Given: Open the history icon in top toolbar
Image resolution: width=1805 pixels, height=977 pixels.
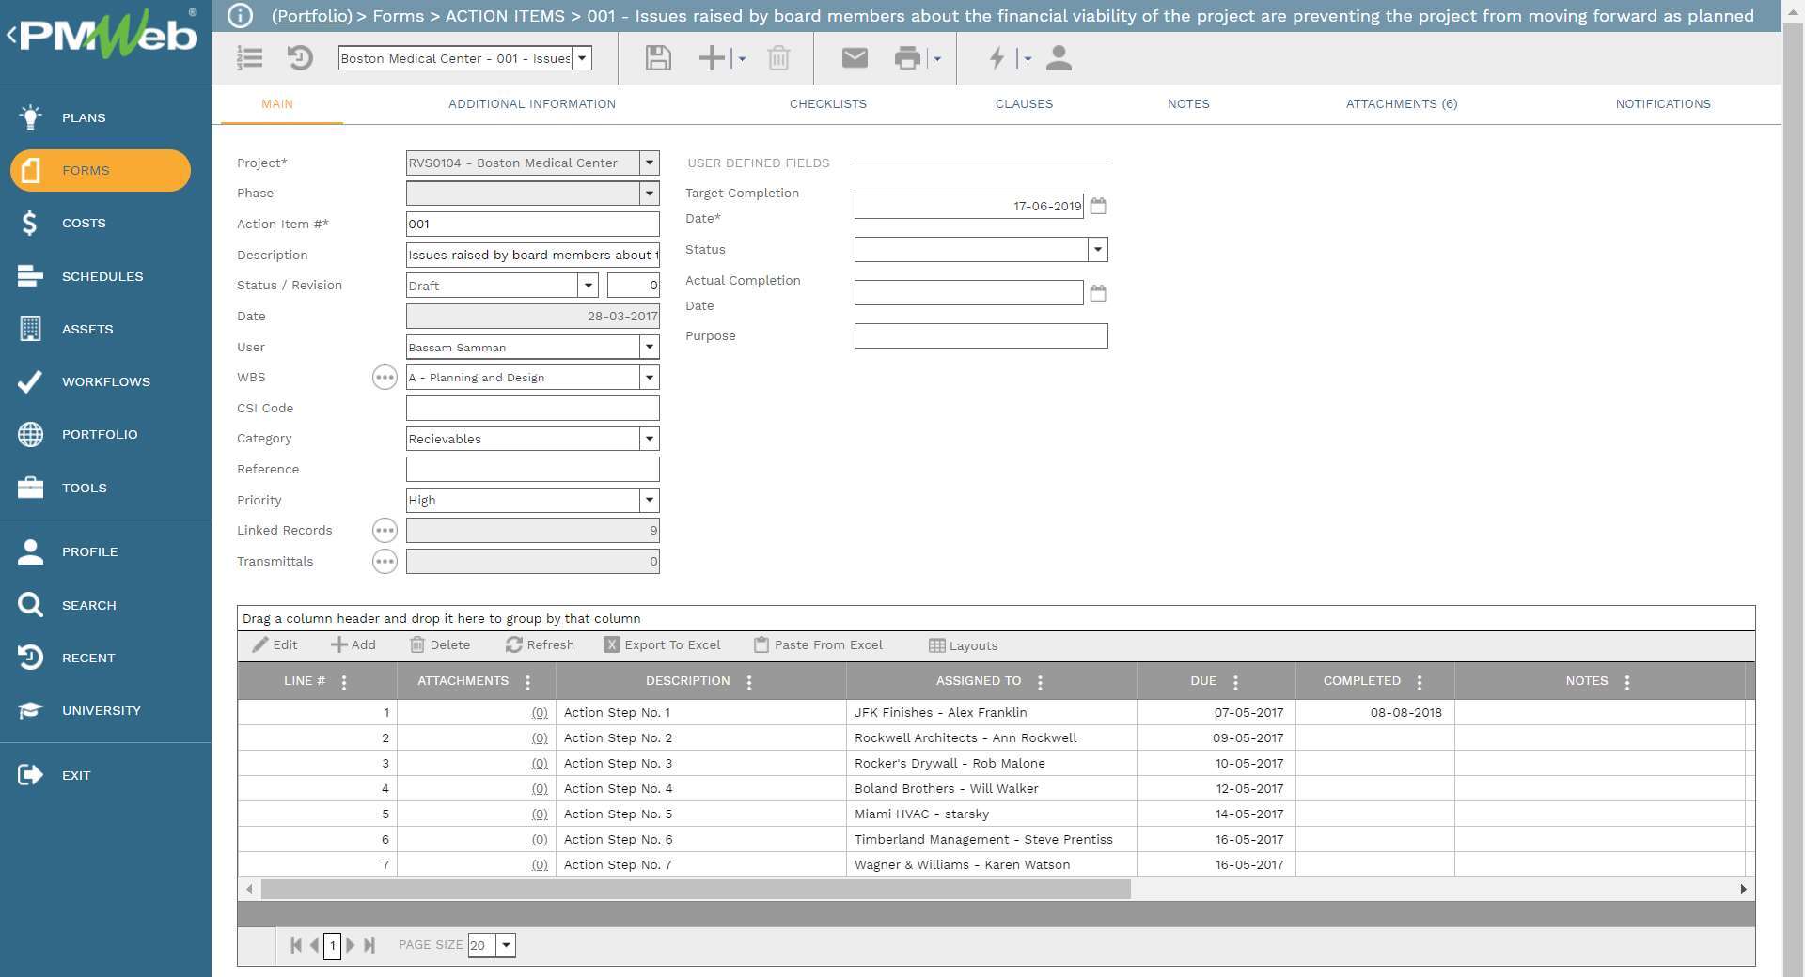Looking at the screenshot, I should click(x=300, y=58).
